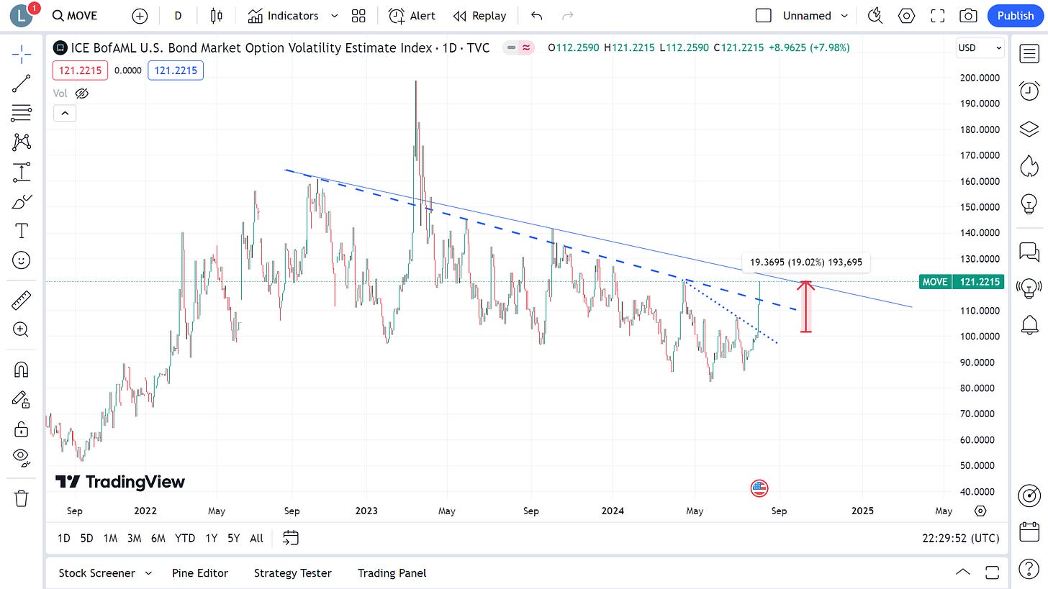Open timezone menu from UTC clock
Image resolution: width=1048 pixels, height=589 pixels.
[960, 538]
